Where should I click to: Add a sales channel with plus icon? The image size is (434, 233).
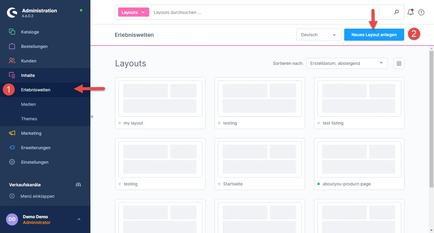(78, 185)
